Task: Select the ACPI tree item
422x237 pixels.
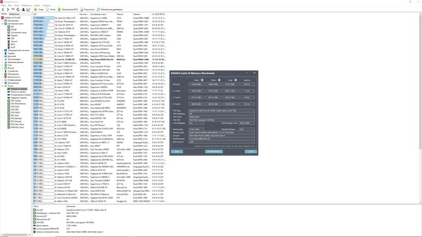Action: tap(13, 48)
